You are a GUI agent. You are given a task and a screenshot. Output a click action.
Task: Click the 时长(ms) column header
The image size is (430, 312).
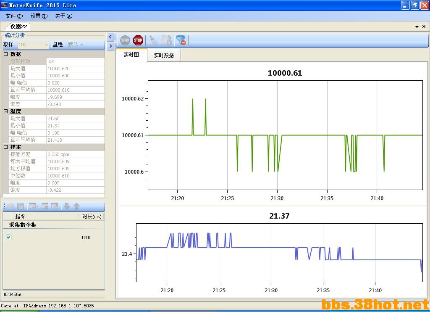pyautogui.click(x=92, y=217)
